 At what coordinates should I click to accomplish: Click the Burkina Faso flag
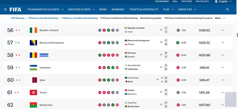tap(33, 105)
